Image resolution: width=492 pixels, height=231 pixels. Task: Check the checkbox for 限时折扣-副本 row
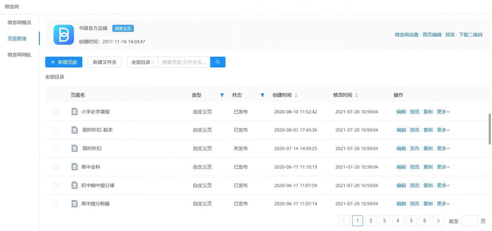click(54, 129)
